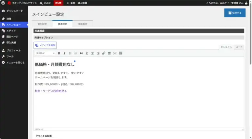Switch editor to ビジュアル mode
This screenshot has height=139, width=252.
(x=226, y=47)
